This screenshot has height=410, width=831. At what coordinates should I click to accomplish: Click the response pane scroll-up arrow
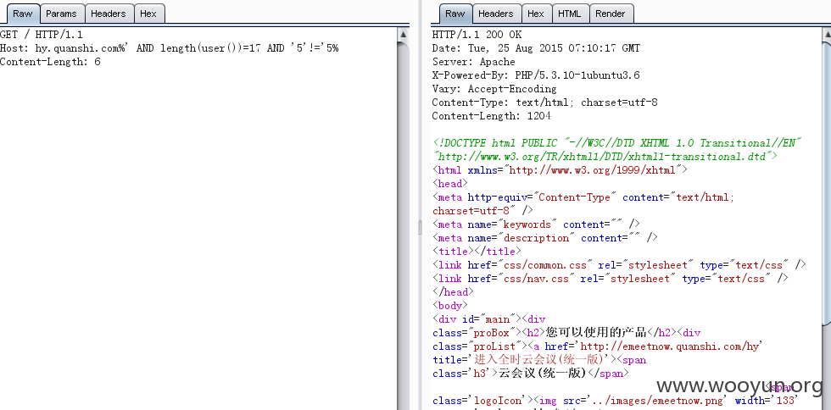click(828, 35)
